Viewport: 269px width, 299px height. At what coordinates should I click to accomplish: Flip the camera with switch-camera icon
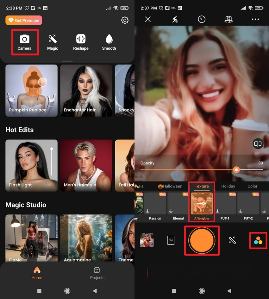[x=228, y=19]
